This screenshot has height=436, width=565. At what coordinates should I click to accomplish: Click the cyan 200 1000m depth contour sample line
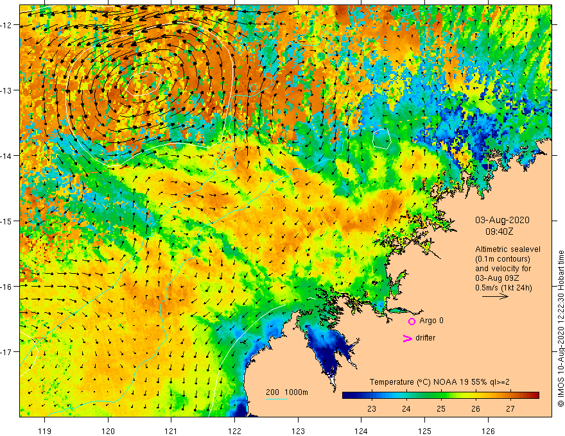pos(276,399)
